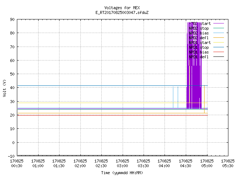Click the x-axis label 170825 00:30
Viewport: 235px width, 176px height.
(x=17, y=164)
